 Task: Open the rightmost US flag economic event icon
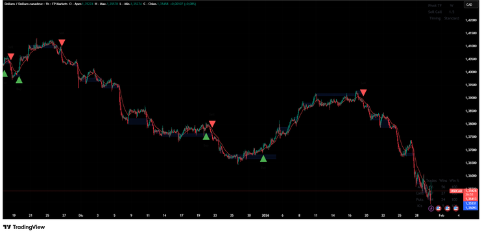click(x=455, y=209)
